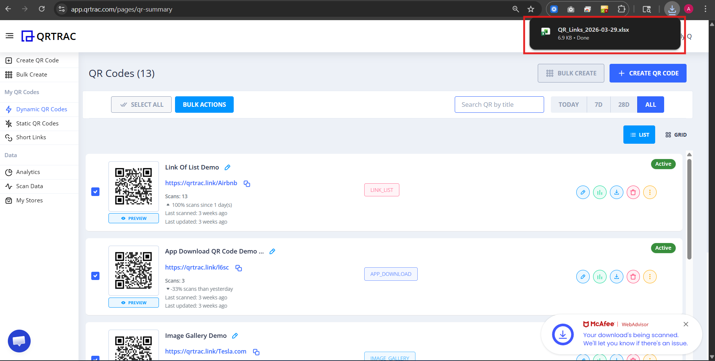Switch to the 7D time filter
This screenshot has width=715, height=361.
click(598, 105)
